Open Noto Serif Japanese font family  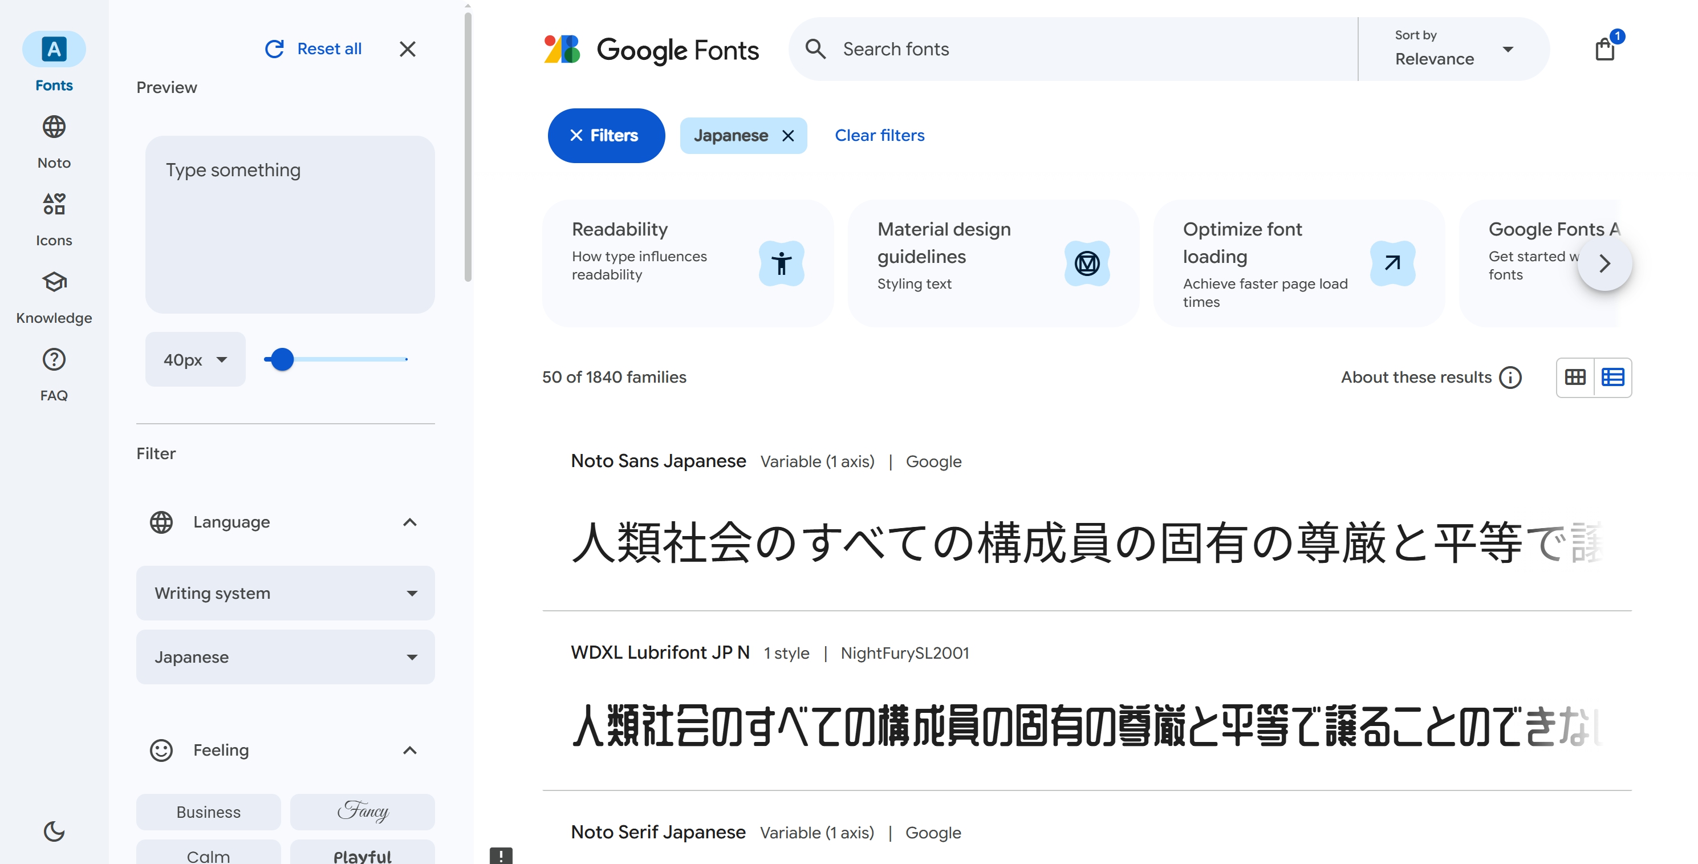coord(658,832)
